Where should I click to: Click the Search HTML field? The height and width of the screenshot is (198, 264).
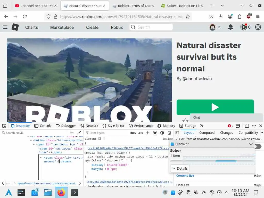click(x=35, y=133)
